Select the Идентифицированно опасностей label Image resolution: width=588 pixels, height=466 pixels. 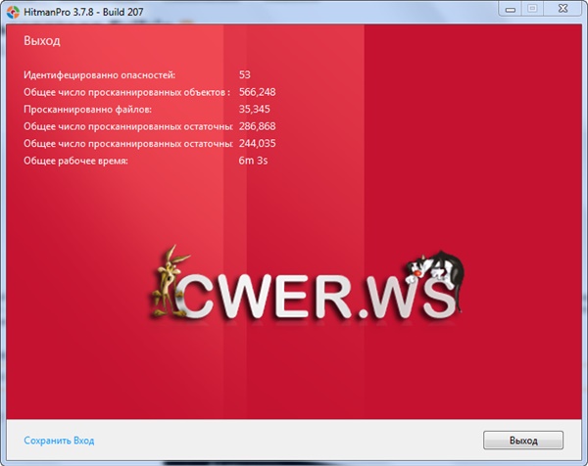[x=100, y=73]
